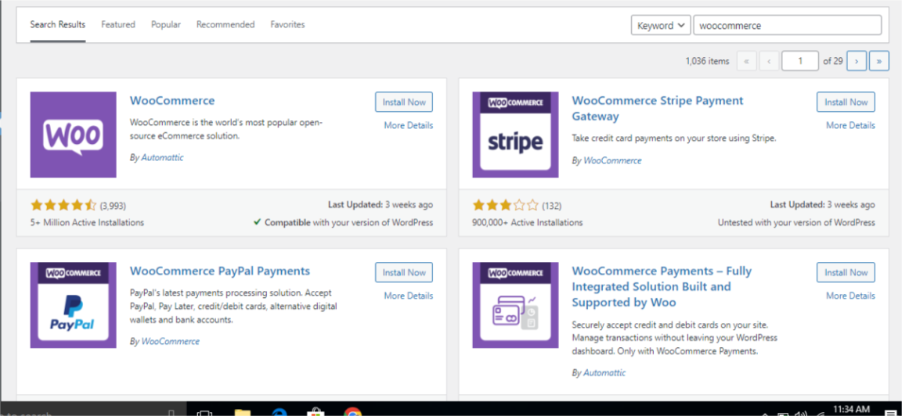The height and width of the screenshot is (416, 902).
Task: Open More Details for Stripe Payment Gateway
Action: tap(851, 125)
